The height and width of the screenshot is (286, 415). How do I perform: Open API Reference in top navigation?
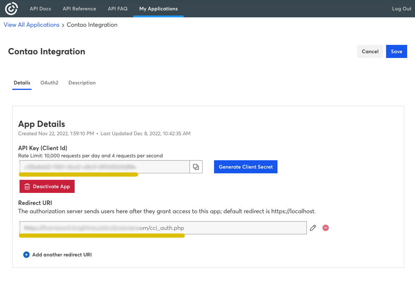point(79,9)
